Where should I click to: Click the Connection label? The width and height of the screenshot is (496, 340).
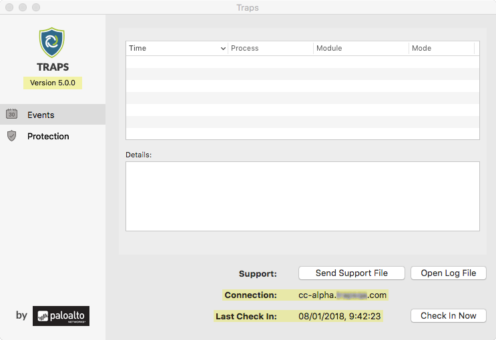pos(250,295)
